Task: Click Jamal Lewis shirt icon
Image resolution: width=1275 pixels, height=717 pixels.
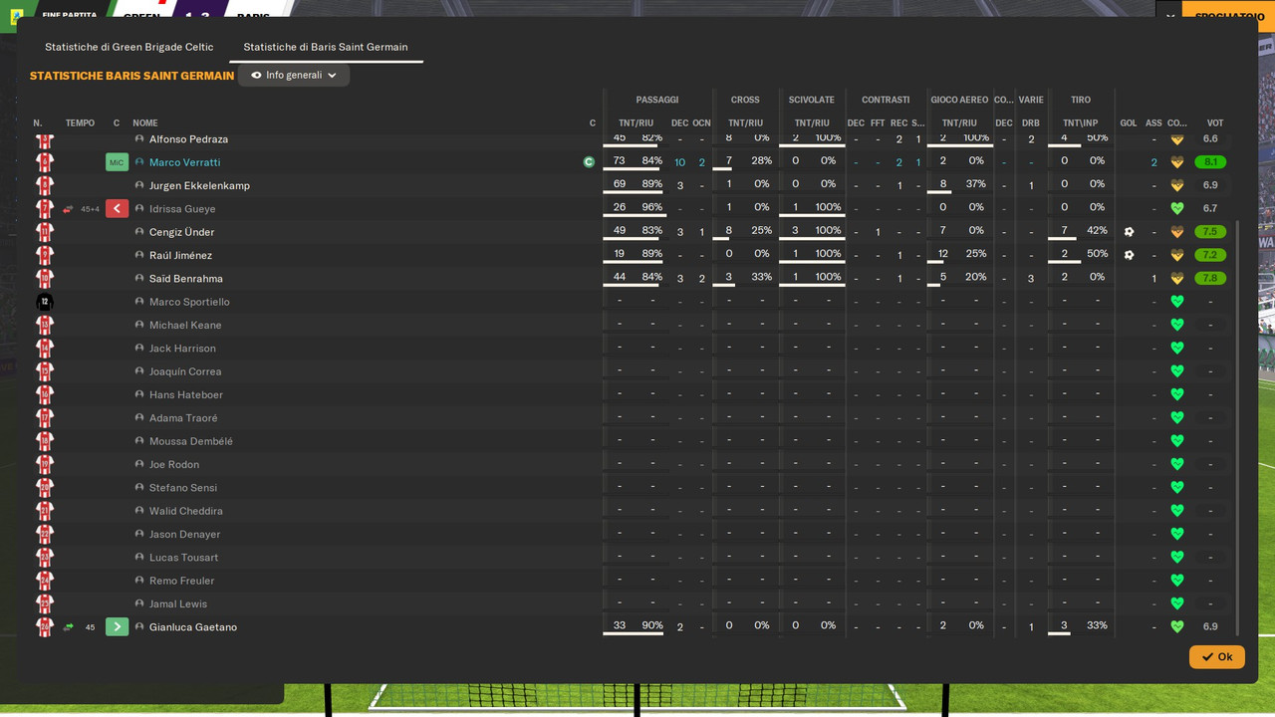Action: tap(45, 603)
